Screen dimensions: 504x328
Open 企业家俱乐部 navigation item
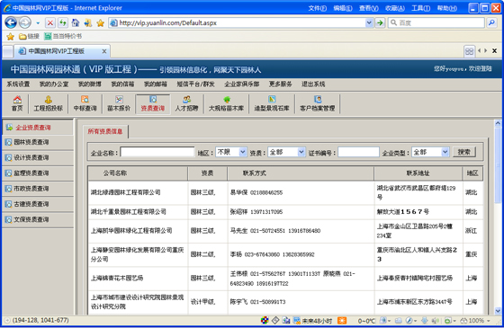coord(242,84)
